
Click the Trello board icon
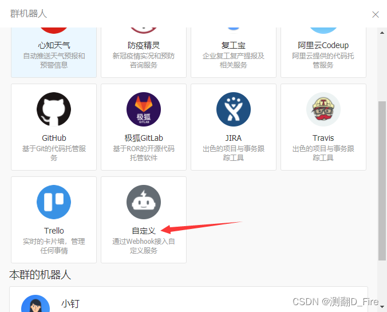[x=54, y=202]
